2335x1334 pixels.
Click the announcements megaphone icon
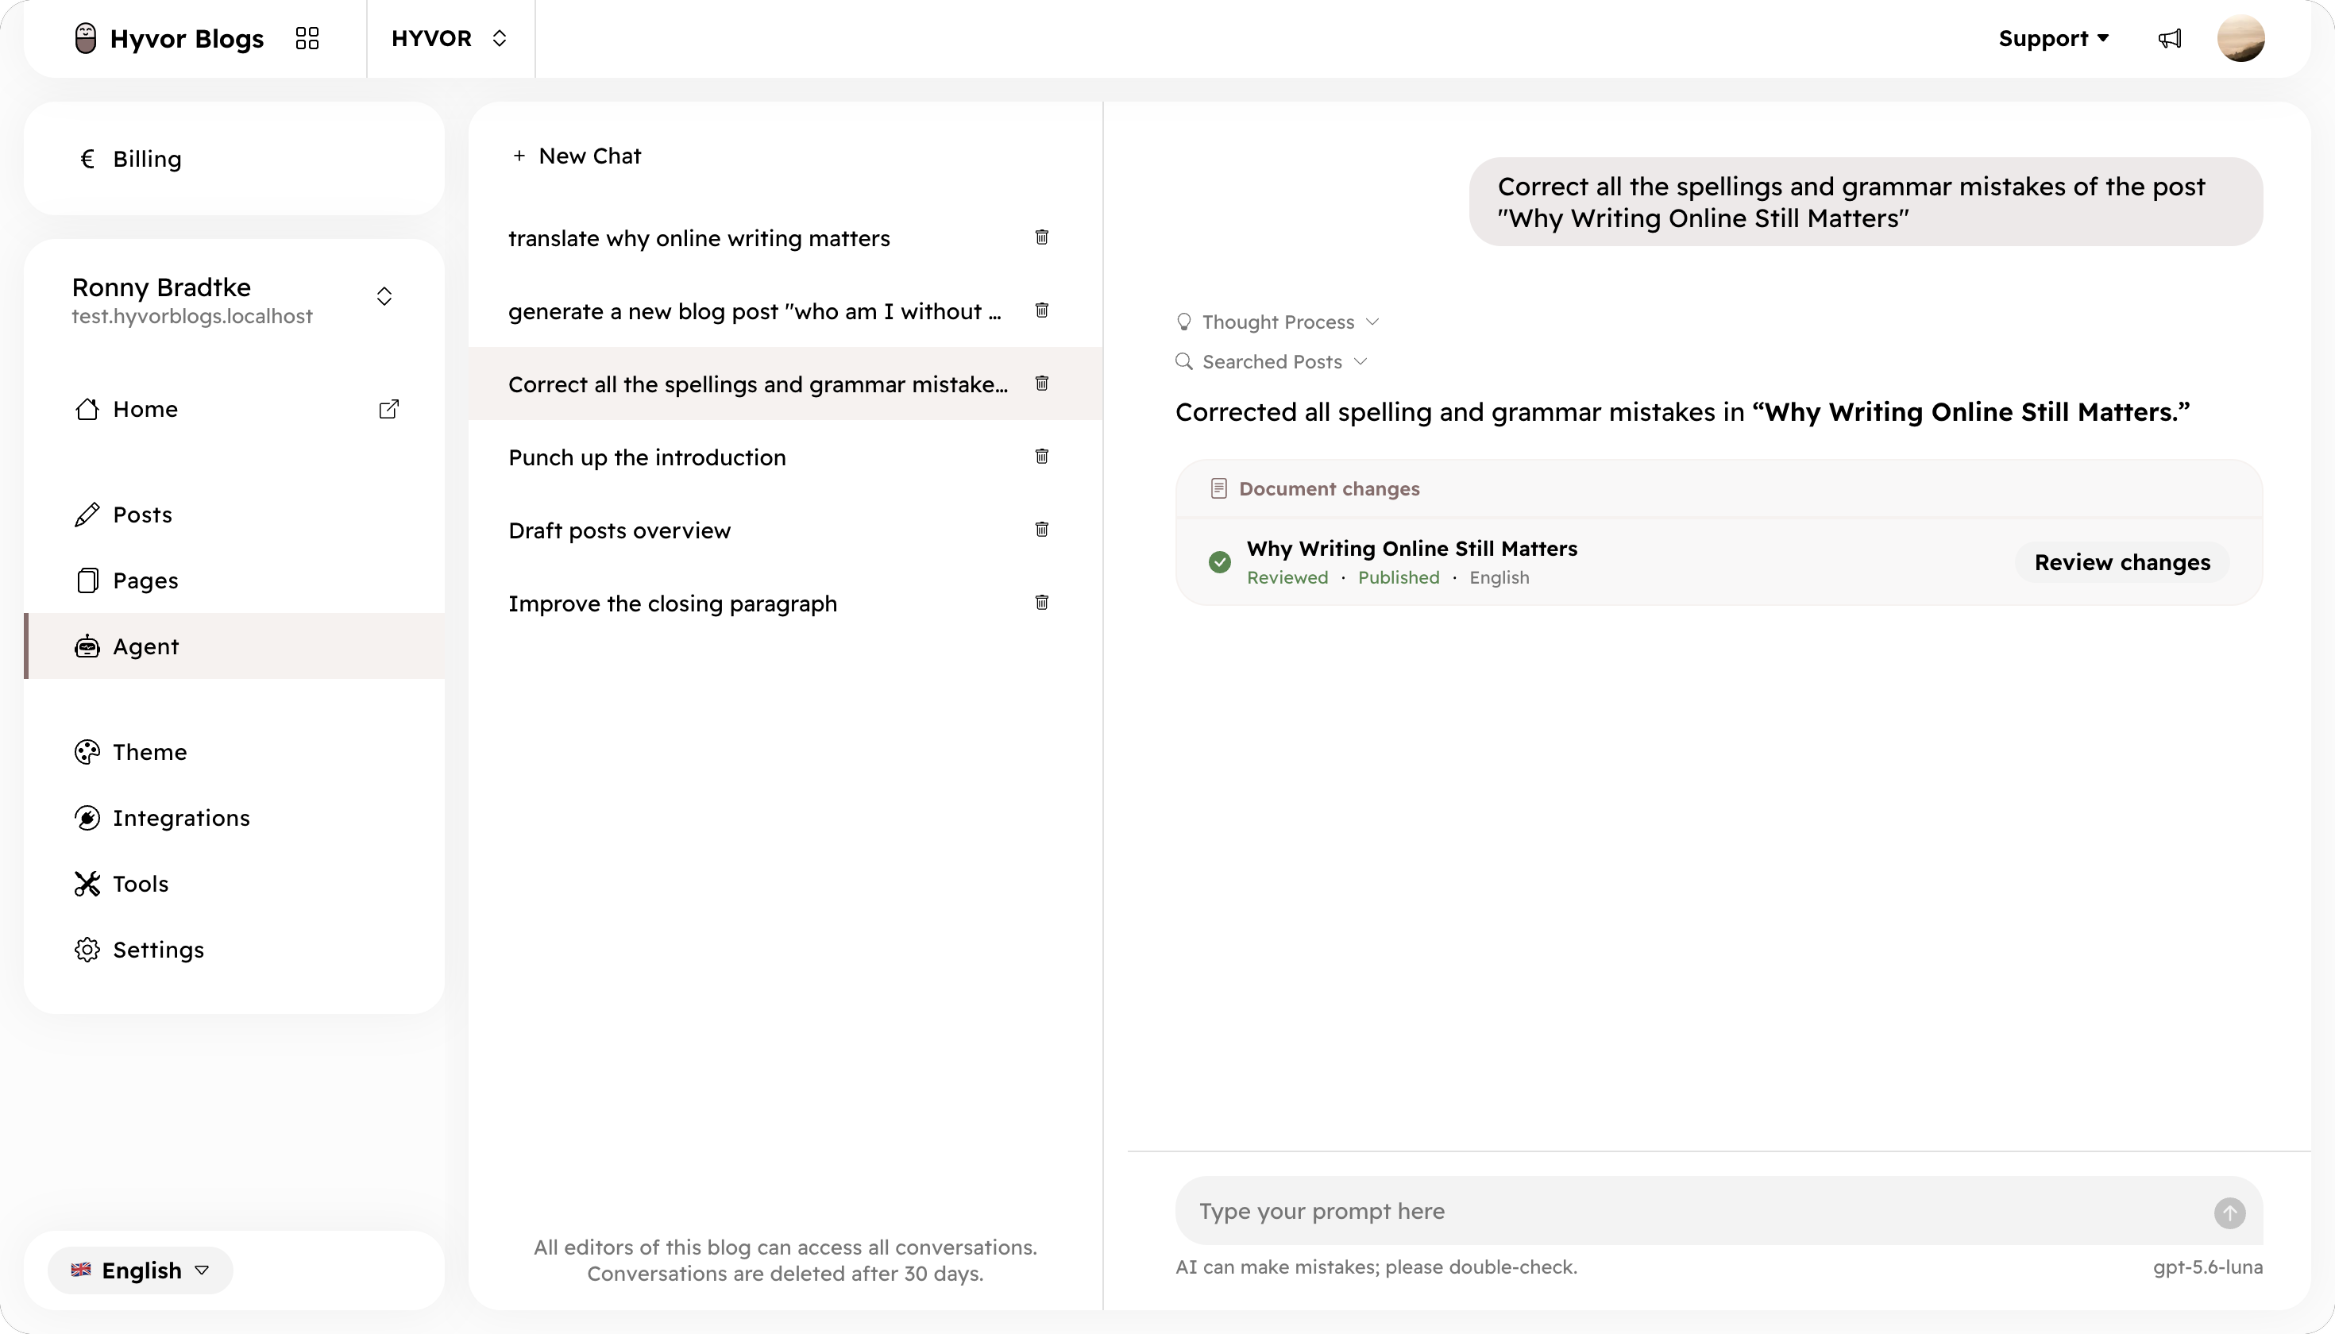(x=2169, y=38)
